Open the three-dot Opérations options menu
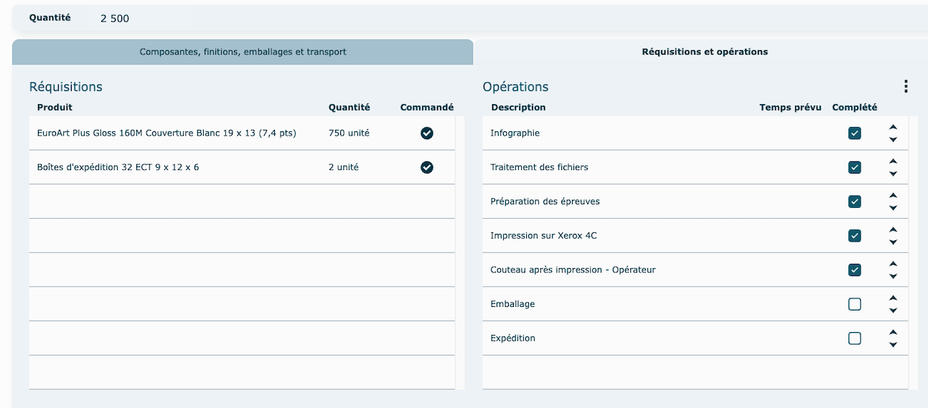Viewport: 928px width, 408px height. tap(906, 87)
